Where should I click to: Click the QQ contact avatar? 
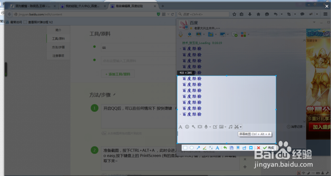(x=183, y=25)
